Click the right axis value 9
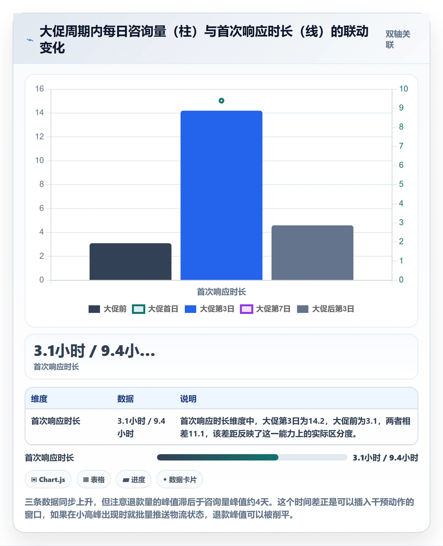This screenshot has height=546, width=443. (x=401, y=108)
